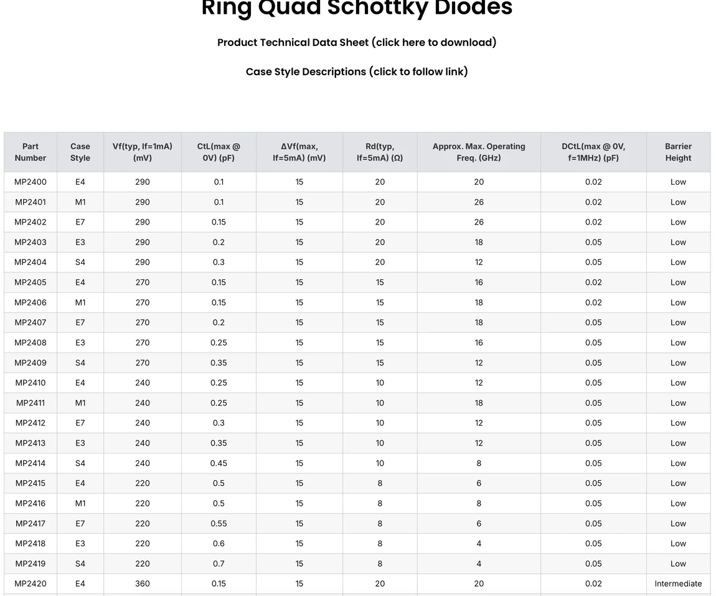This screenshot has width=716, height=596.
Task: Click the MP2420 part number cell
Action: (31, 584)
